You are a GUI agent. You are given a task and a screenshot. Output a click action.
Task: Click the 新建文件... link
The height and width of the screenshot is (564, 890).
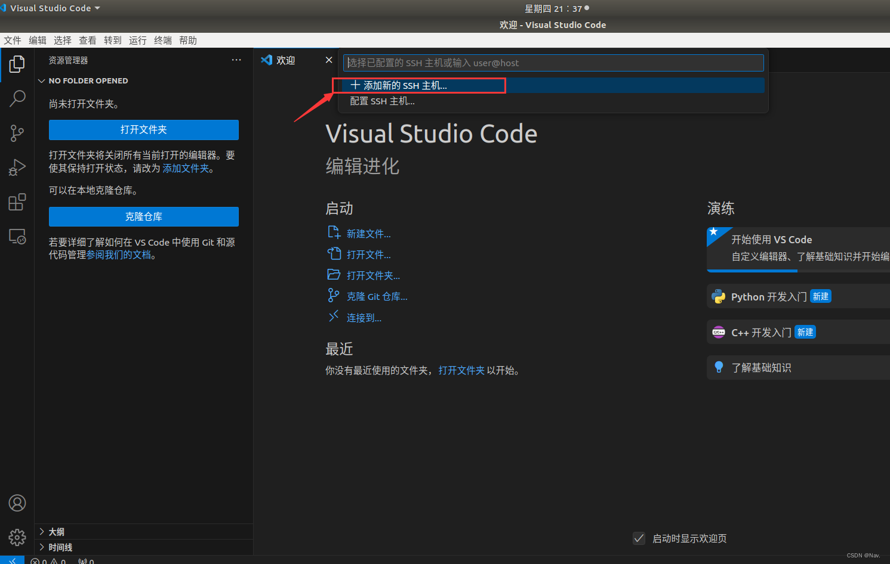pyautogui.click(x=369, y=234)
